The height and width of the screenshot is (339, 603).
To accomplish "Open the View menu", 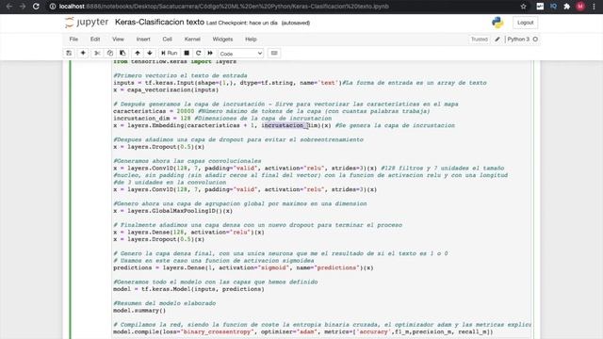I will coord(118,40).
